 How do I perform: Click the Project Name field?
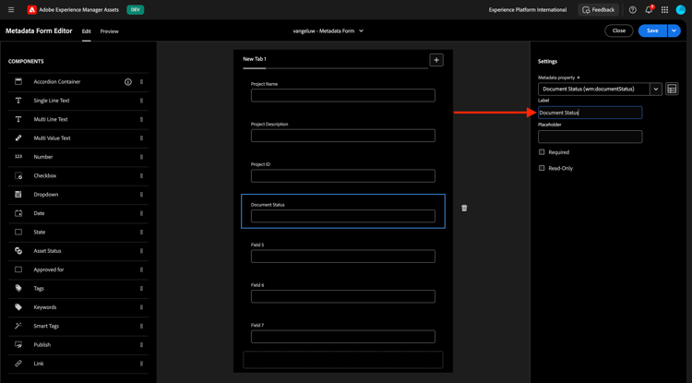tap(343, 95)
